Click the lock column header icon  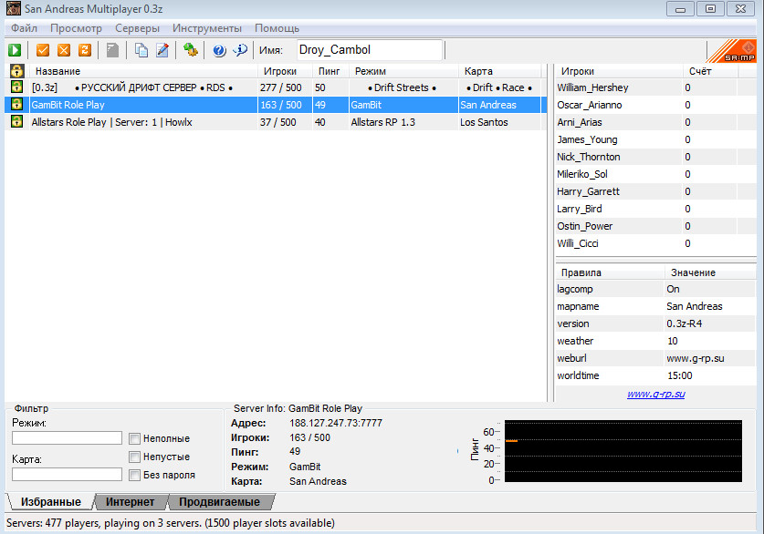(16, 71)
